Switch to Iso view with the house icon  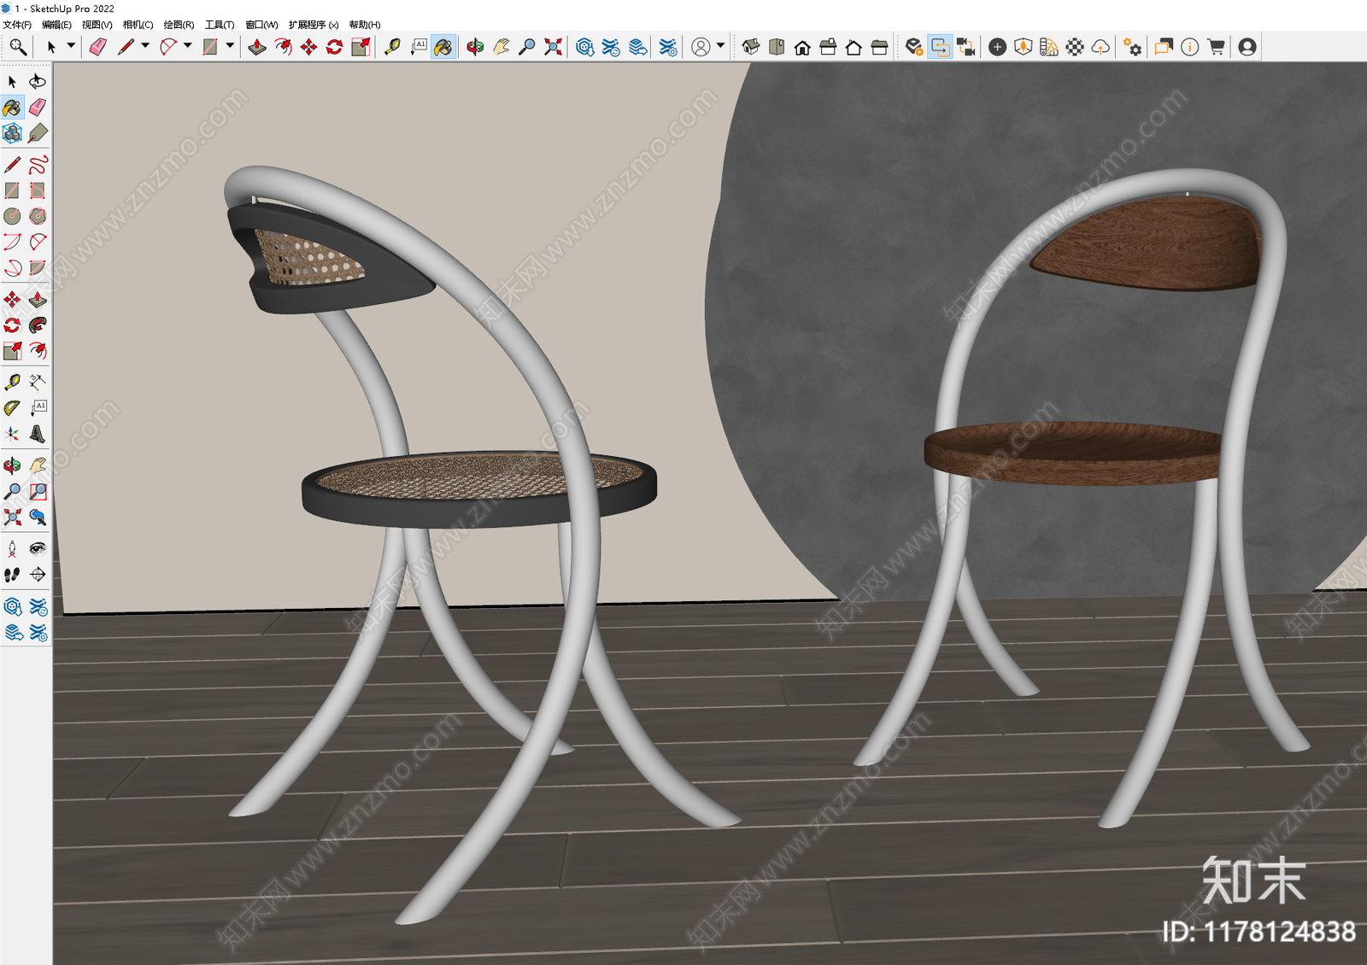[x=751, y=47]
